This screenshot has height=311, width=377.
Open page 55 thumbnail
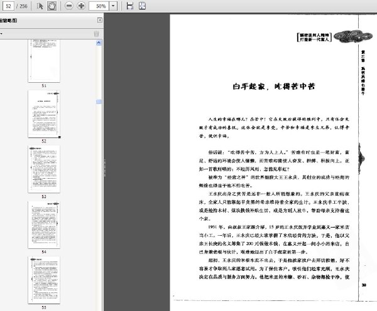44,280
